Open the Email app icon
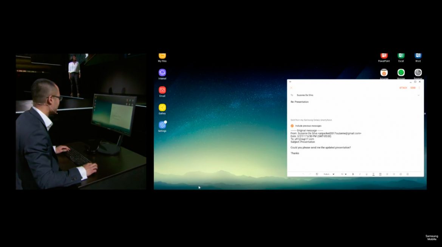 pyautogui.click(x=162, y=92)
